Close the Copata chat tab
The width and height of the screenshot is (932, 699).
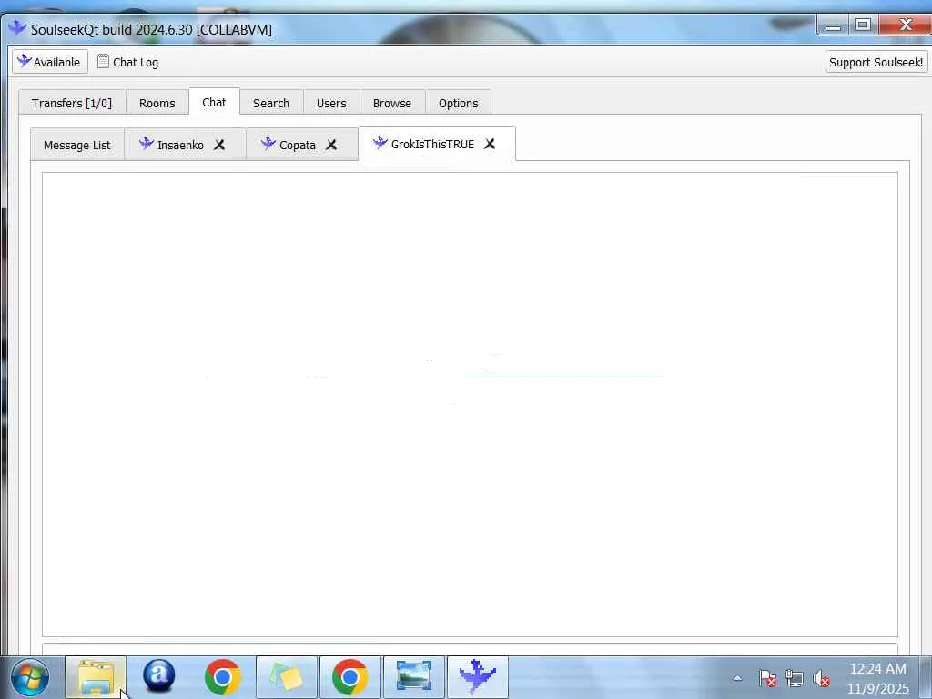[x=331, y=145]
